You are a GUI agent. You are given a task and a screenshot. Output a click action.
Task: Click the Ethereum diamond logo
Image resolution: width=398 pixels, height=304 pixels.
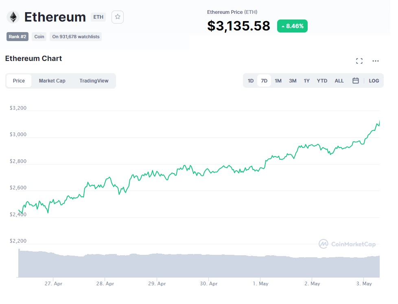(13, 17)
